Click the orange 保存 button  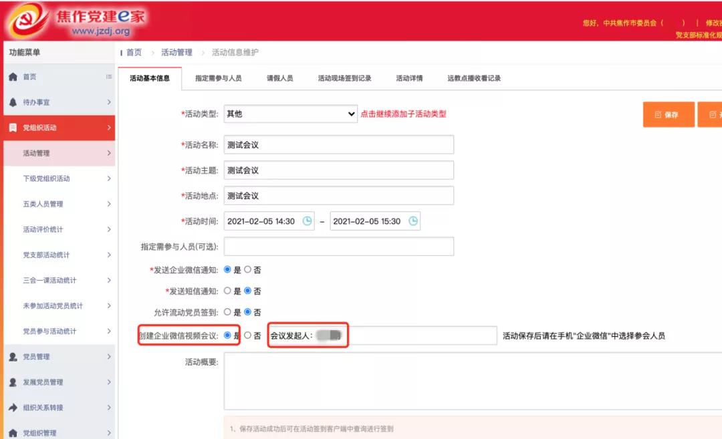[x=669, y=114]
